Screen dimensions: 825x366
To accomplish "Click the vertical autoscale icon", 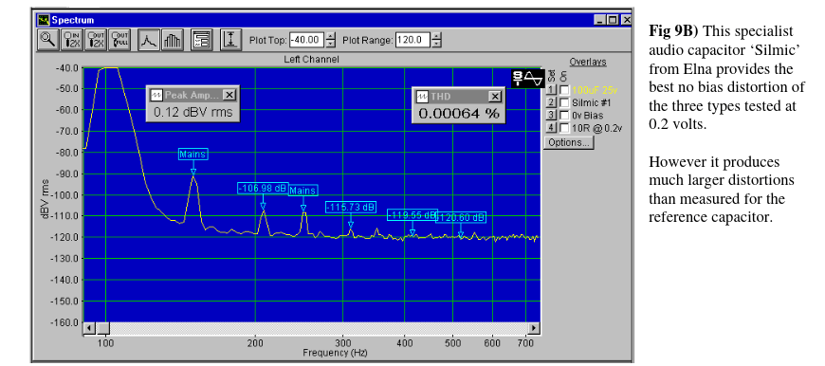I will pyautogui.click(x=230, y=40).
